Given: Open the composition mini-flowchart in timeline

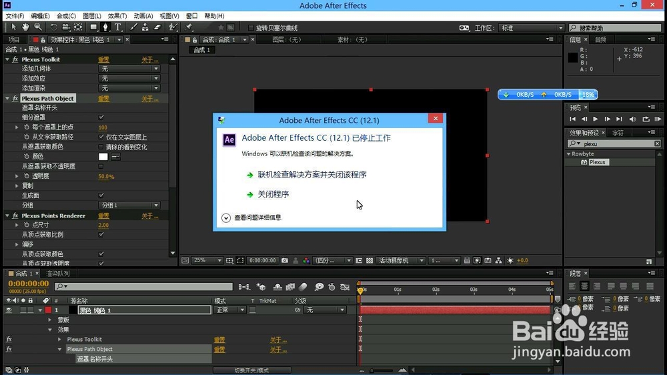Looking at the screenshot, I should (244, 287).
